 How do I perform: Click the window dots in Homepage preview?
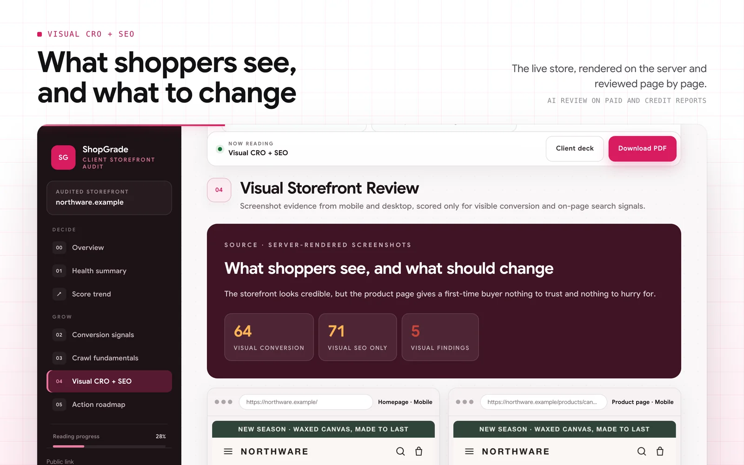tap(223, 402)
